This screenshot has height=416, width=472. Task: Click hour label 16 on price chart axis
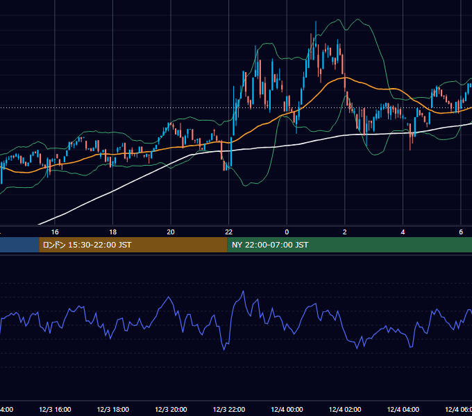pos(55,232)
